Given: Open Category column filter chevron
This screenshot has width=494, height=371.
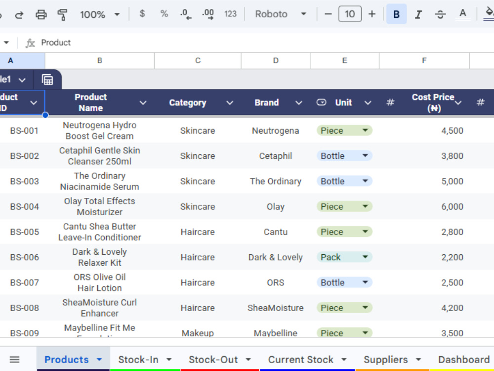Looking at the screenshot, I should (x=230, y=102).
